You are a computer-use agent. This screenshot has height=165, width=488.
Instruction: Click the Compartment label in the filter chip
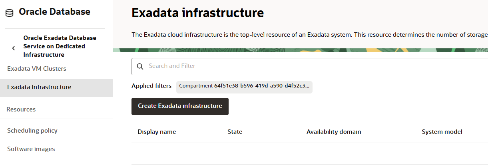pyautogui.click(x=196, y=86)
